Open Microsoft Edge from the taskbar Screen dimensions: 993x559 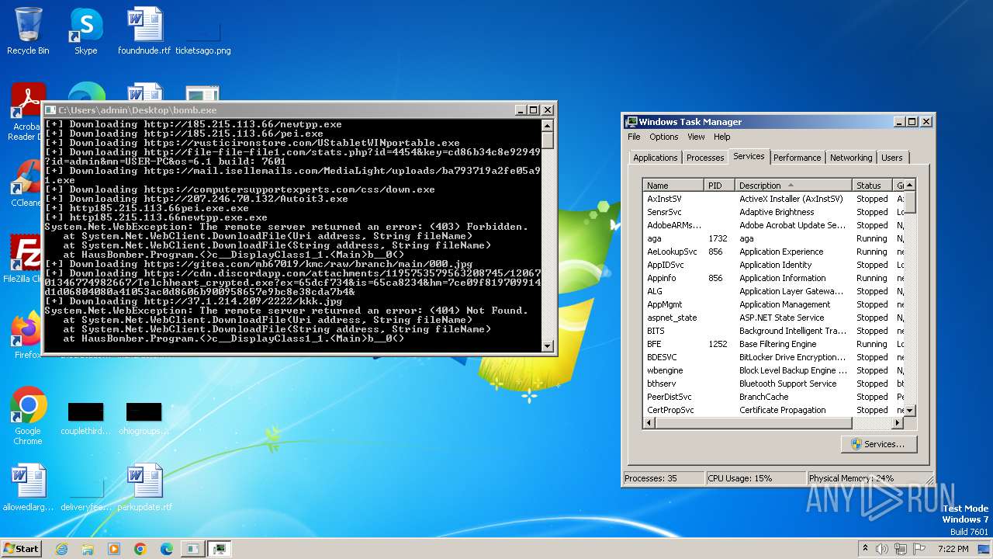point(166,549)
